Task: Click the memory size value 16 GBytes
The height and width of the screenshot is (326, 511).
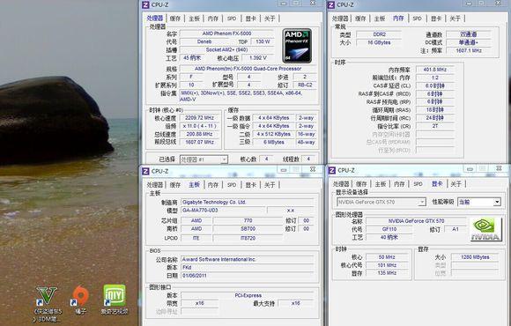Action: pos(380,42)
